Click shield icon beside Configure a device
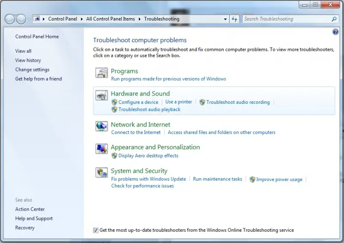This screenshot has height=243, width=344. (x=114, y=102)
